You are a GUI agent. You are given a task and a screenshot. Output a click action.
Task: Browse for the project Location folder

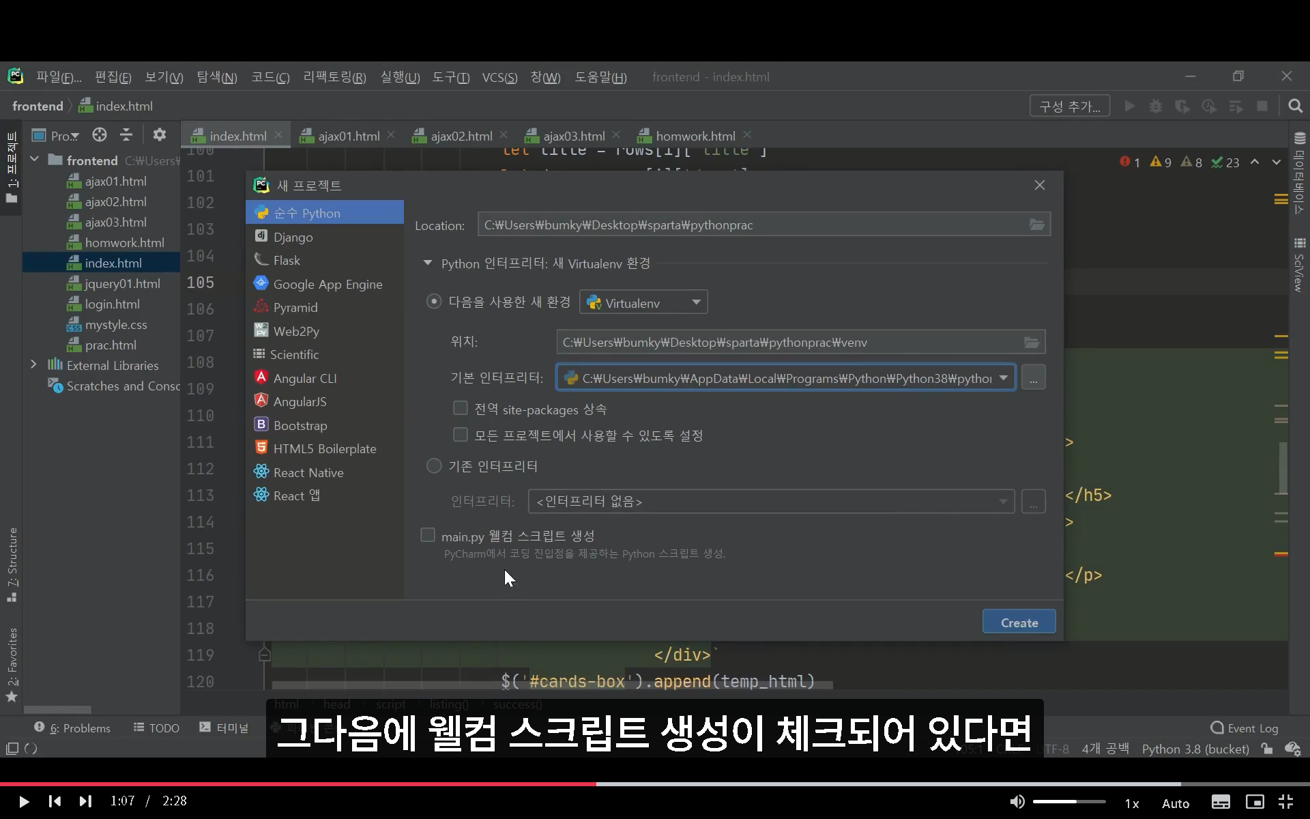tap(1036, 225)
